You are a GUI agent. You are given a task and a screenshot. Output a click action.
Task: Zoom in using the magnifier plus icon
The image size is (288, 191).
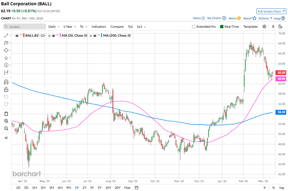(6, 121)
